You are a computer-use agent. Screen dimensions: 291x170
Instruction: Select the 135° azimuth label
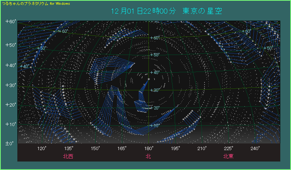pyautogui.click(x=68, y=148)
